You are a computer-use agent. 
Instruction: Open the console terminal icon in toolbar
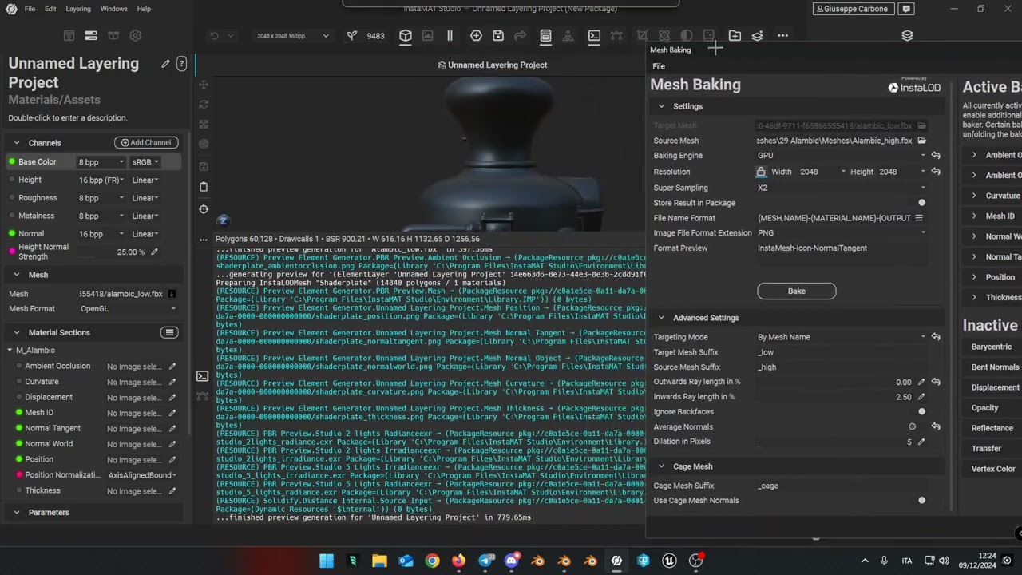pos(594,36)
